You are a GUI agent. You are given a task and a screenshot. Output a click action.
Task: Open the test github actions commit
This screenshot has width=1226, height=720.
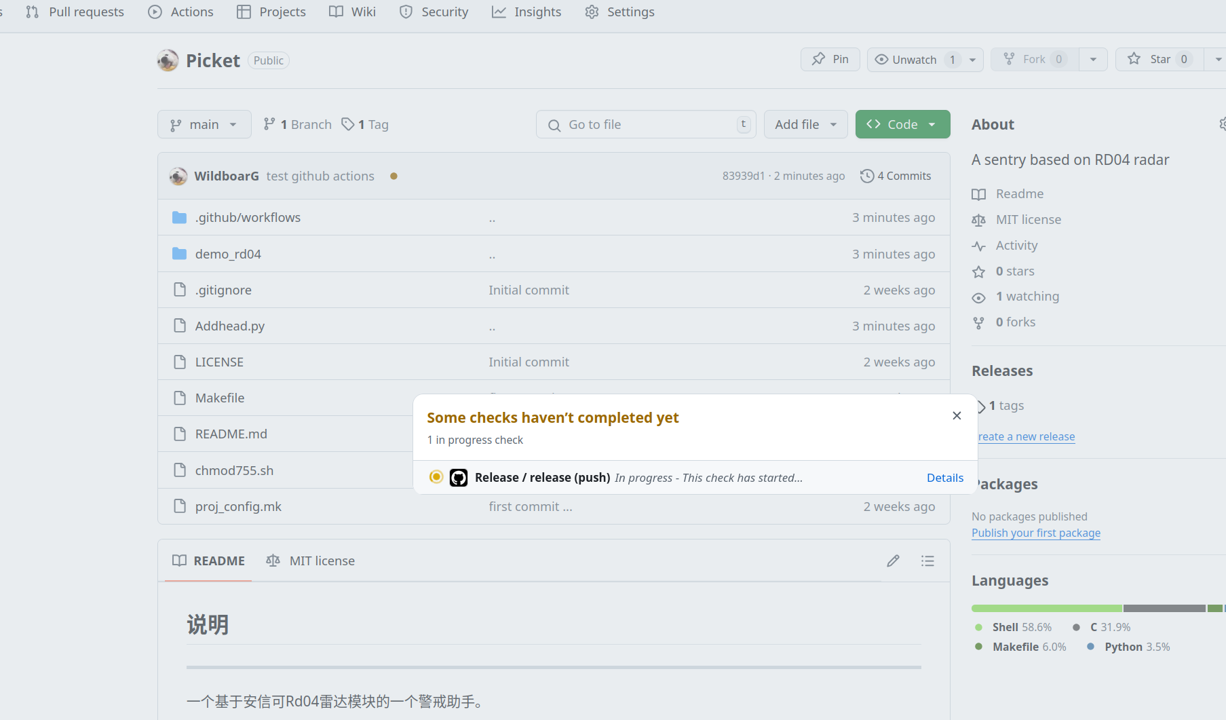320,176
